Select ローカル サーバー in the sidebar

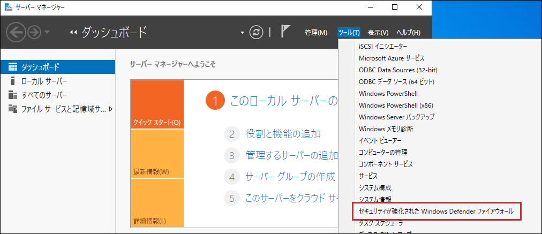(44, 81)
